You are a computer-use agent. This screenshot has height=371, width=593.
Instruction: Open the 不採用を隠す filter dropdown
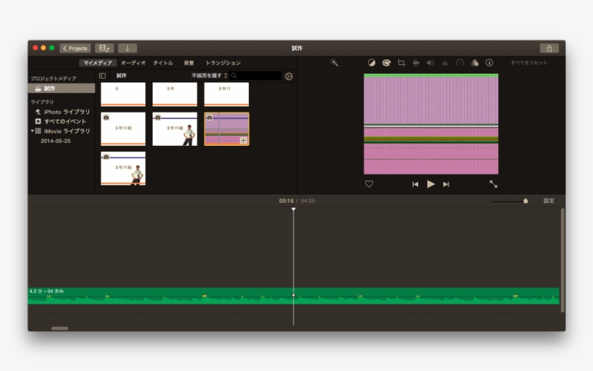209,76
